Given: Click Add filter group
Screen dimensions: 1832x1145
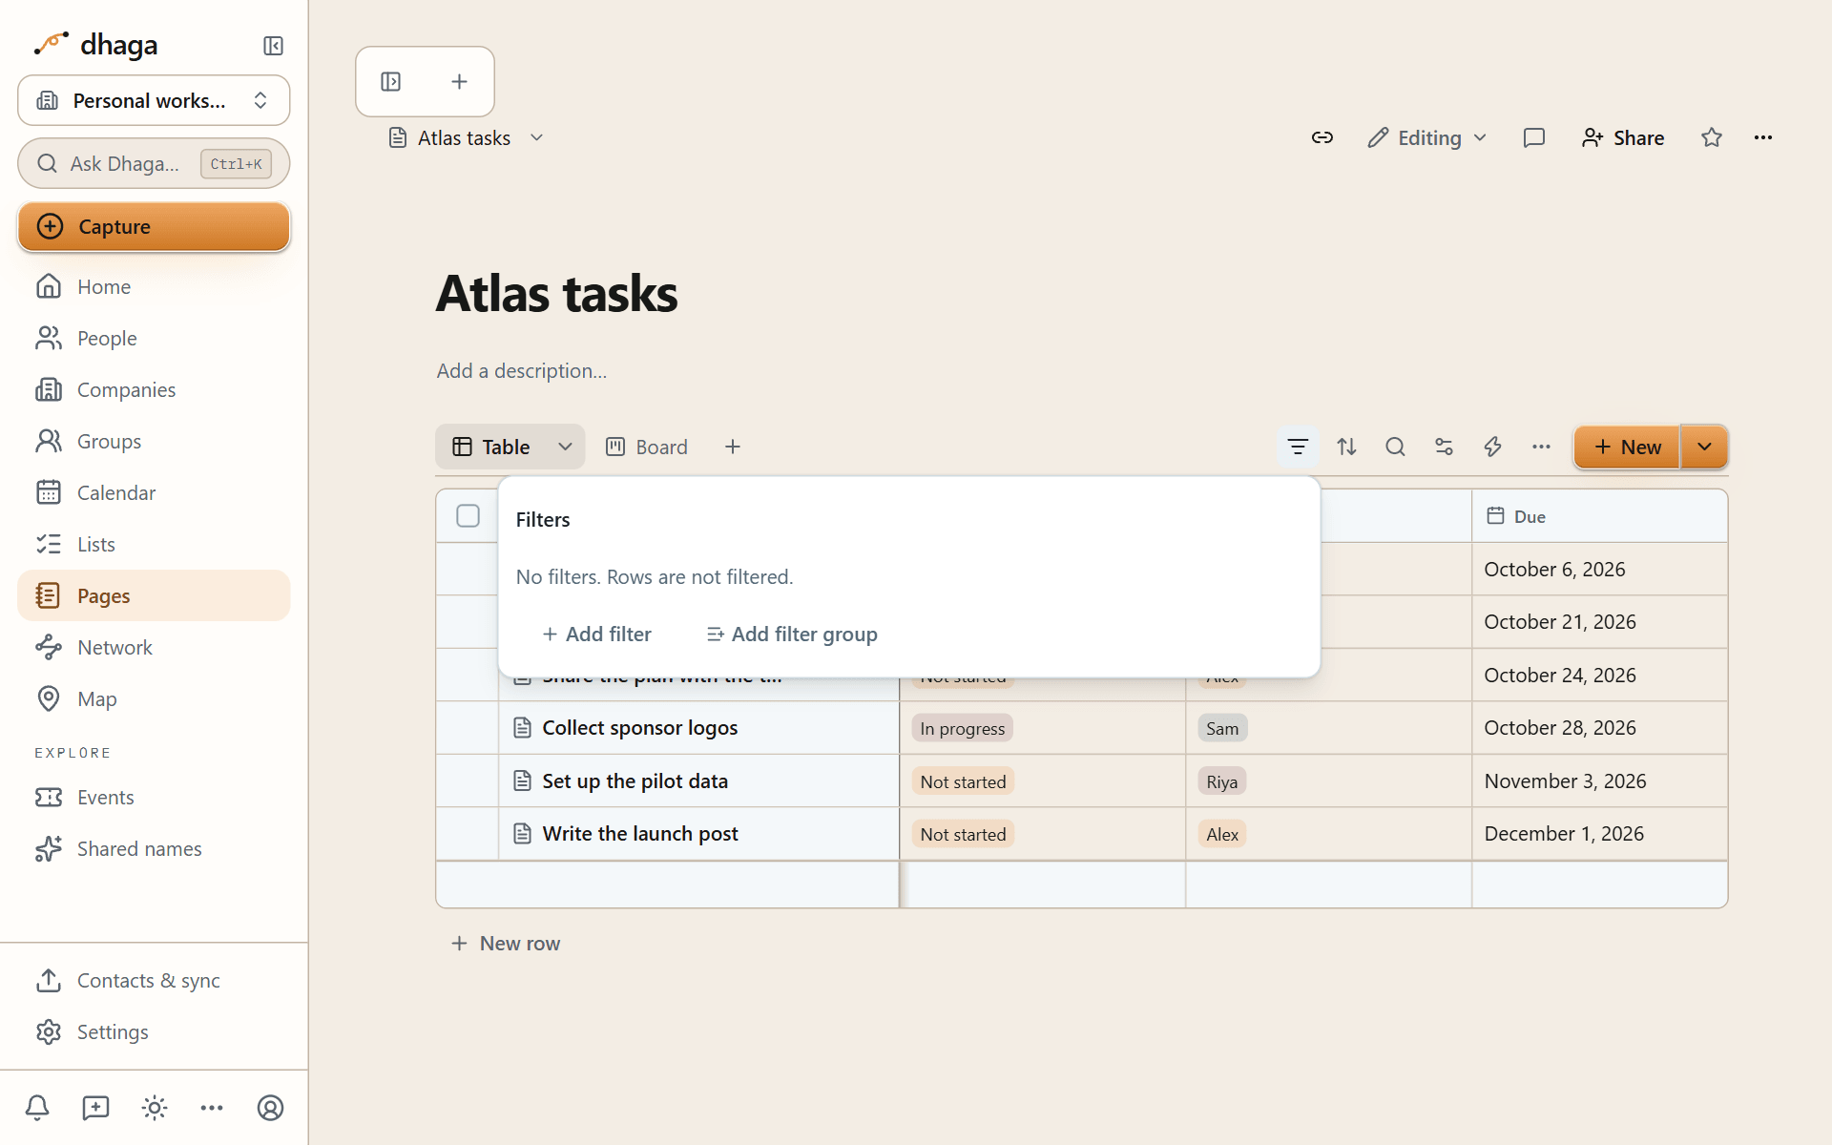Looking at the screenshot, I should 792,634.
